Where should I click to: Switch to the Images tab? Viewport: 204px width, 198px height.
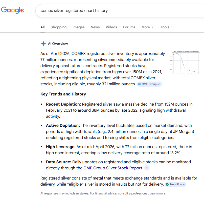point(79,27)
